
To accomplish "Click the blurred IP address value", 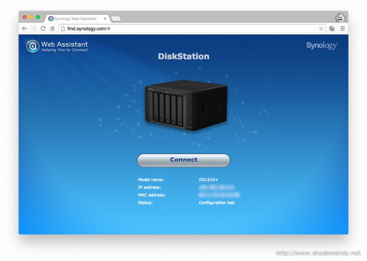I will pyautogui.click(x=216, y=187).
